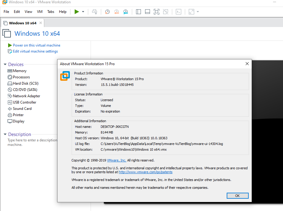Screen dimensions: 283x211
Task: Take a snapshot with the clock-plus icon
Action: (107, 12)
